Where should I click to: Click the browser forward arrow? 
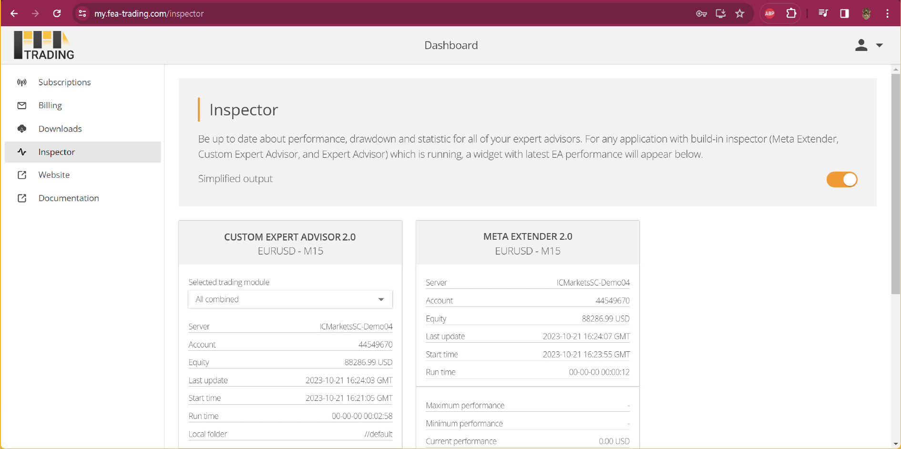click(x=35, y=13)
